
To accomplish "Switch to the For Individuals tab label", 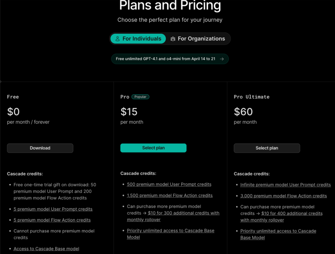I will click(x=142, y=39).
